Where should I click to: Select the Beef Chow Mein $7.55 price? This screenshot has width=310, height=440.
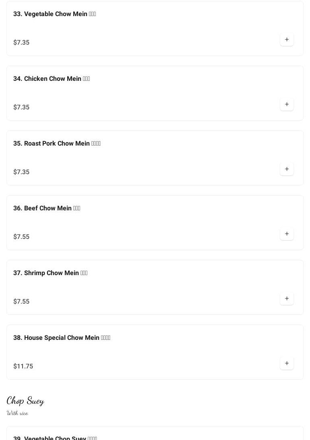21,237
